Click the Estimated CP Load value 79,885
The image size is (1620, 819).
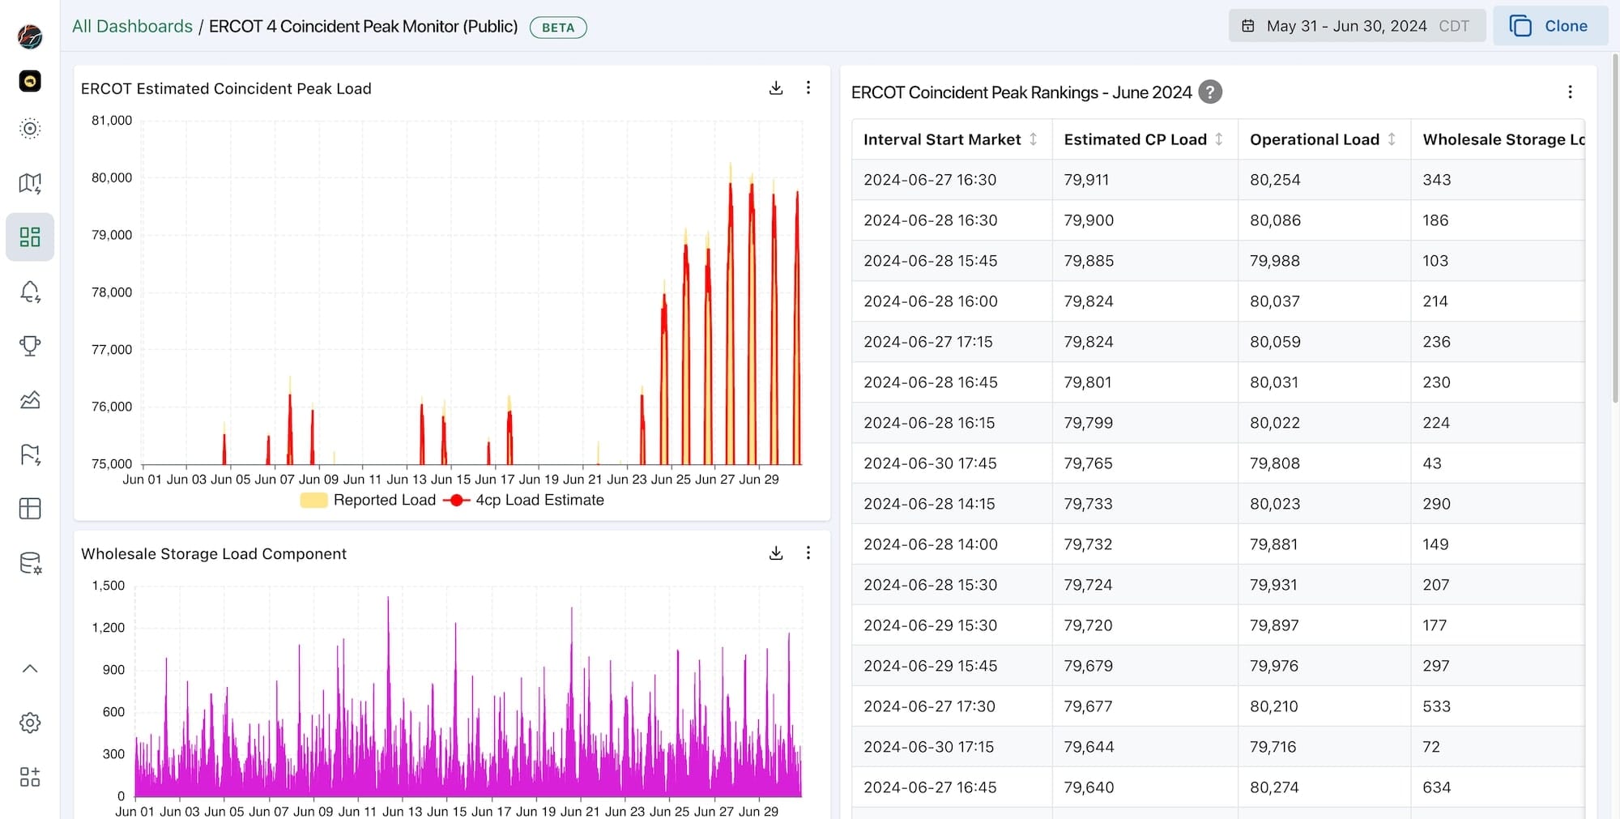[1089, 261]
